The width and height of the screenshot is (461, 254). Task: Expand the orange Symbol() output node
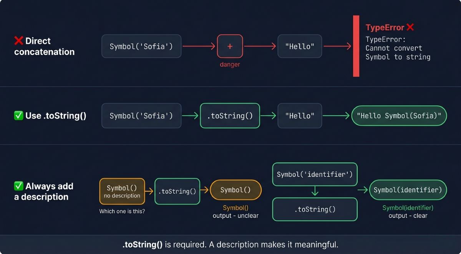[235, 190]
